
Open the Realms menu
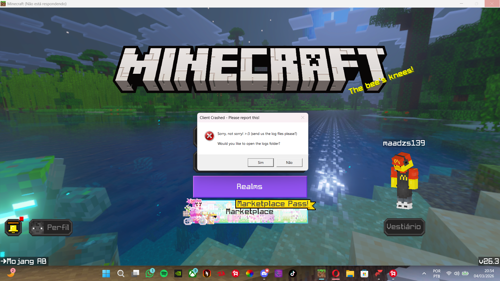250,186
